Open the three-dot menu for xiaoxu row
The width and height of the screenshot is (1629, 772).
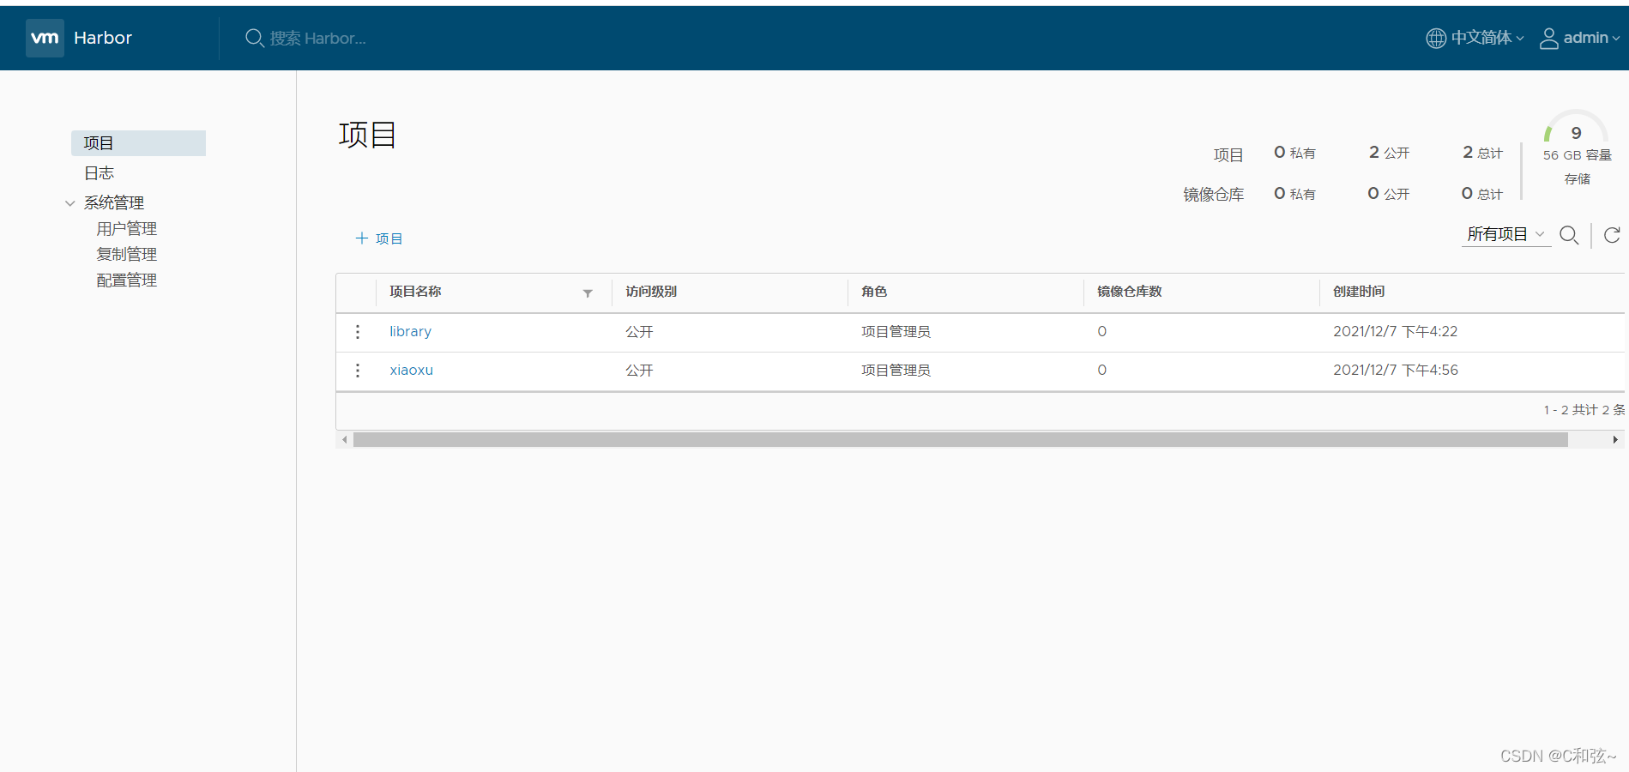[358, 371]
